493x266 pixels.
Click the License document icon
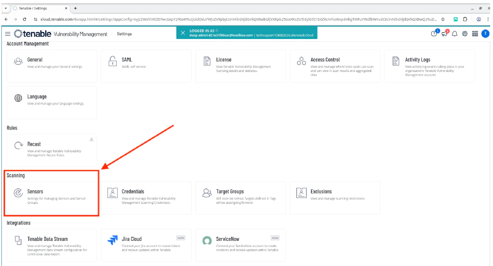click(x=207, y=61)
